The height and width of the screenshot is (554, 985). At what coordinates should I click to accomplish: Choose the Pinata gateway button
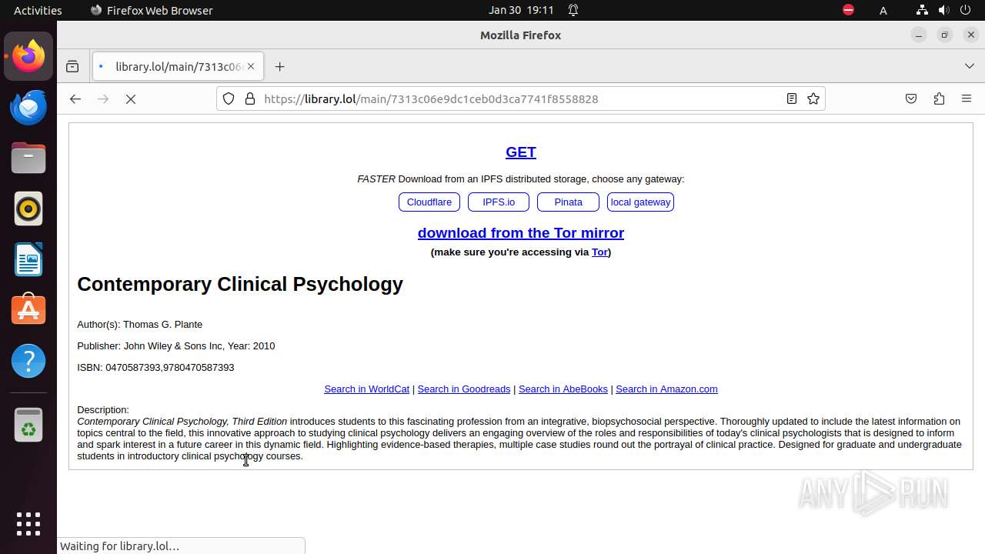[x=568, y=202]
